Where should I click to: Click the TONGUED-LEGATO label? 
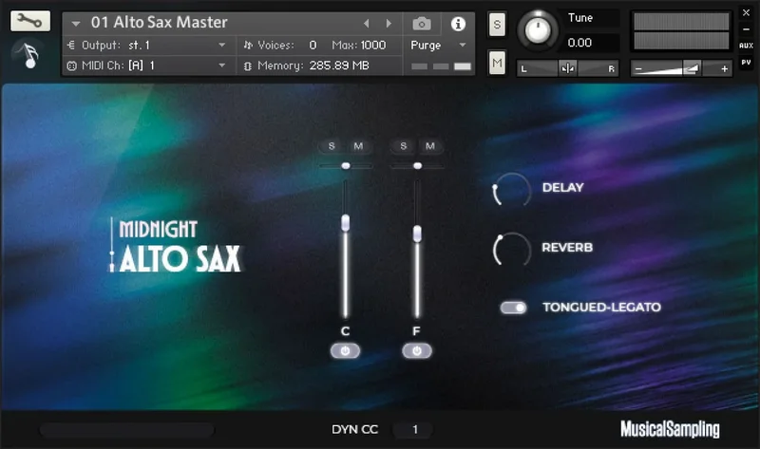tap(601, 307)
